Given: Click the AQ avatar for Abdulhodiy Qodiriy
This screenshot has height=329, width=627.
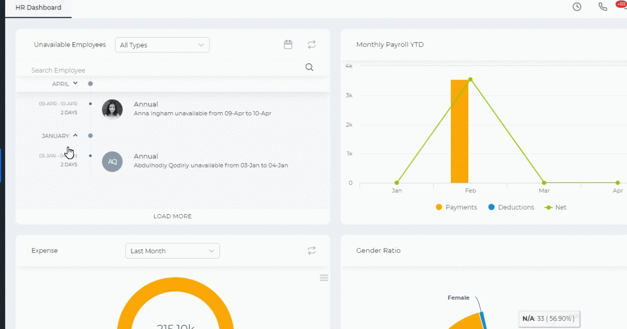Looking at the screenshot, I should (x=112, y=161).
